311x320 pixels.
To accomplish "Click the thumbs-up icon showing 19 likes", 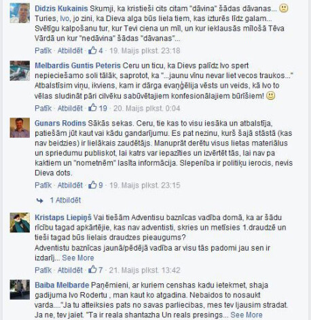I will (x=92, y=108).
